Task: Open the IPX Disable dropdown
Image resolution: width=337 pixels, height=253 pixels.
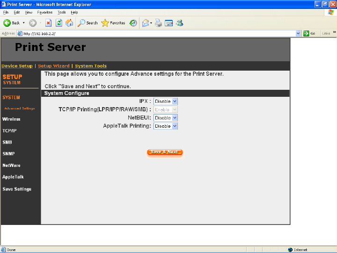Action: pyautogui.click(x=166, y=101)
